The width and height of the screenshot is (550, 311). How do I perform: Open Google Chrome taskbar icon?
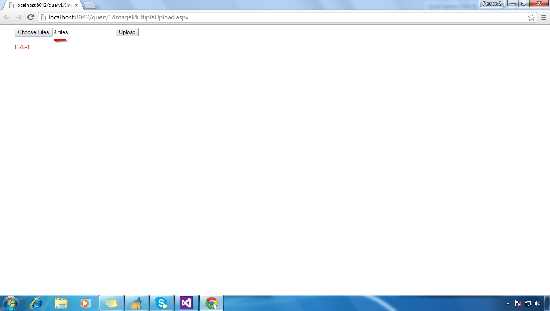point(212,302)
